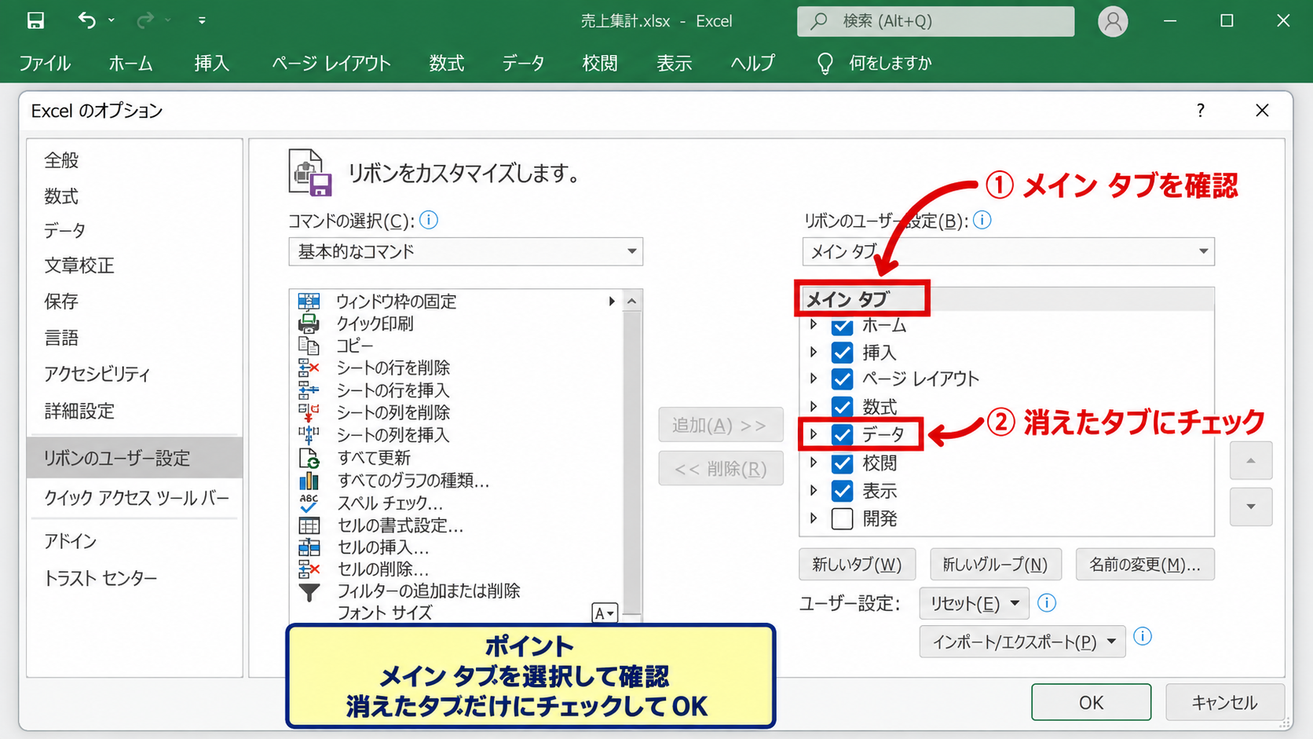
Task: Toggle the 校閲 tab checkbox
Action: 842,463
